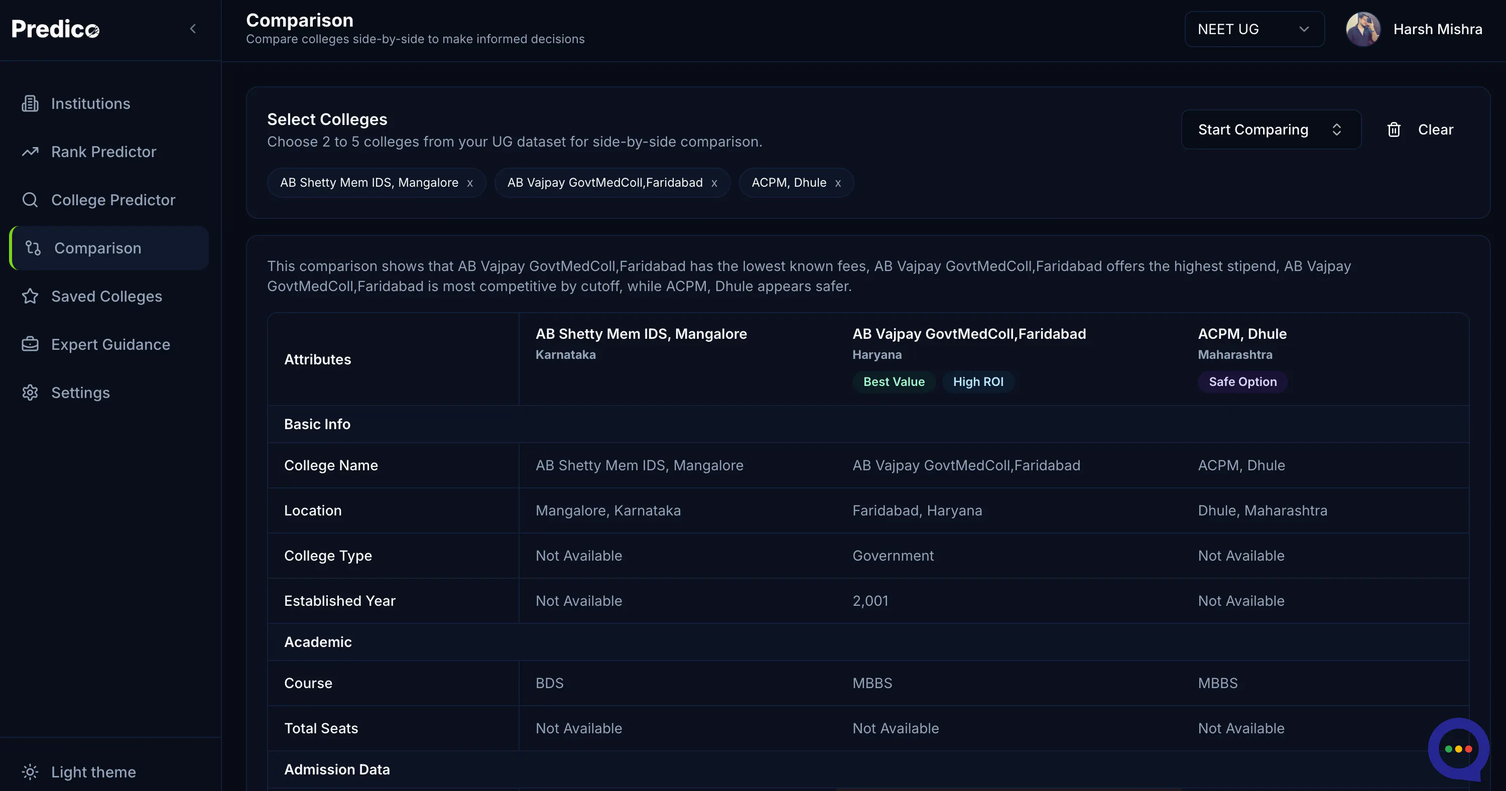Click the Predico logo
1506x791 pixels.
click(56, 29)
